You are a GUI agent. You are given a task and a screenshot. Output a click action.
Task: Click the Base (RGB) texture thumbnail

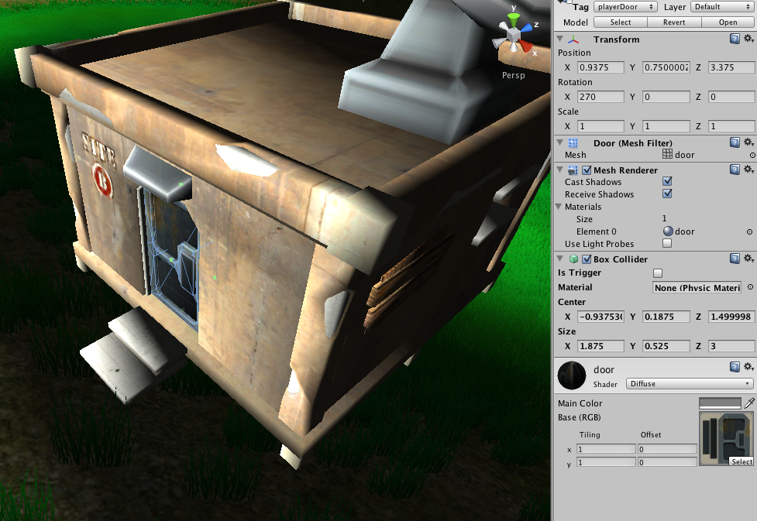724,436
